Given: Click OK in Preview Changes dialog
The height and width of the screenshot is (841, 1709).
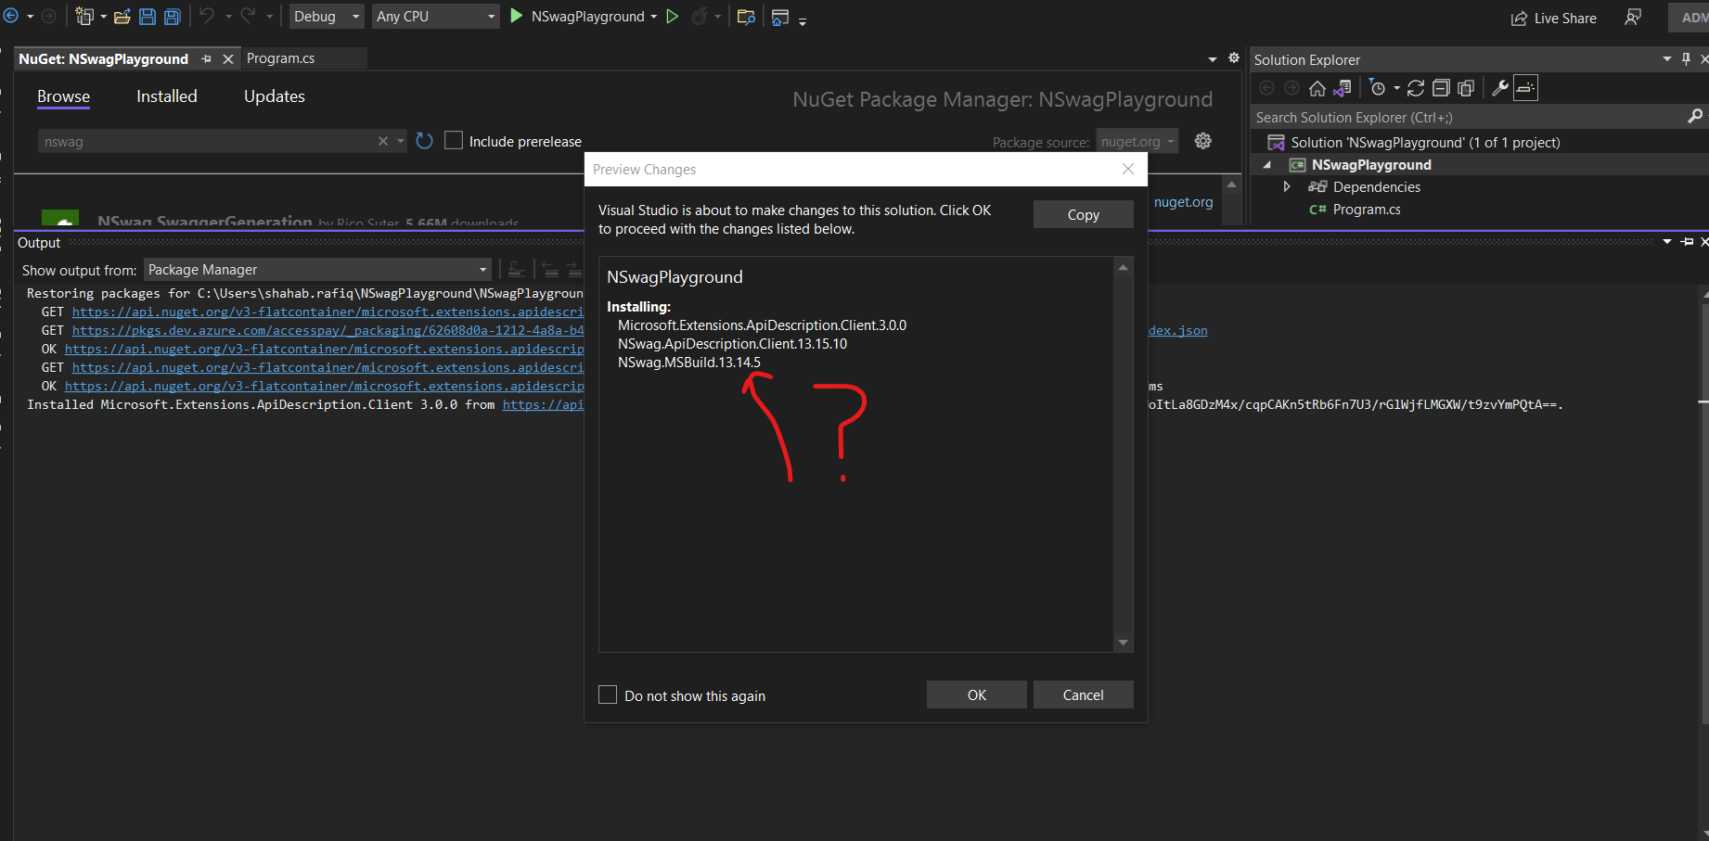Looking at the screenshot, I should [977, 694].
